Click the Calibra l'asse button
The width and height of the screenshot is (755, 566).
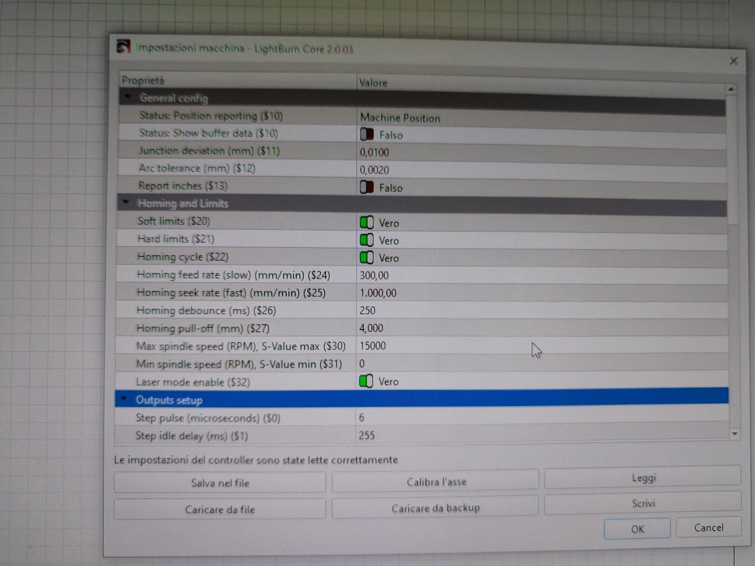(436, 481)
